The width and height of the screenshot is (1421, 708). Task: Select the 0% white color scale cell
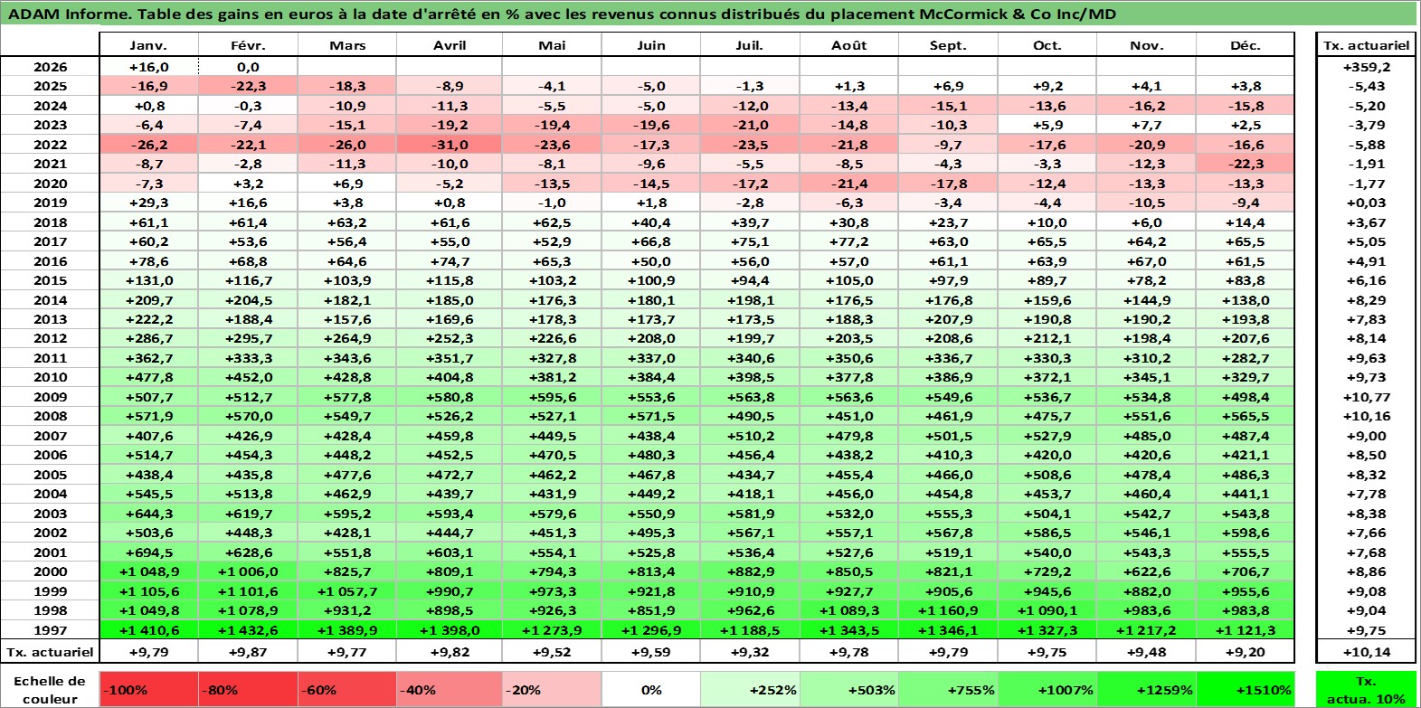(651, 689)
